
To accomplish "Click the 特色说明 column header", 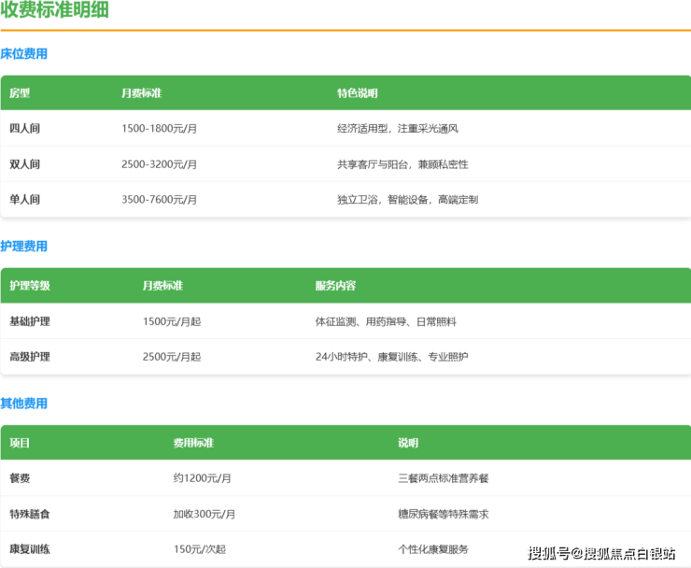I will [x=358, y=93].
